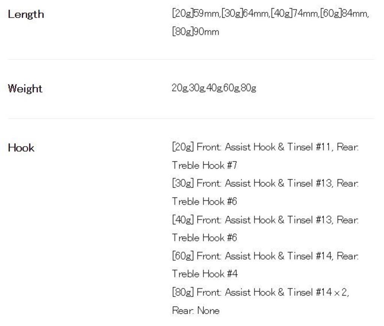384x326 pixels.
Task: Click the [30g] Front Assist Hook #13 line
Action: (x=265, y=183)
